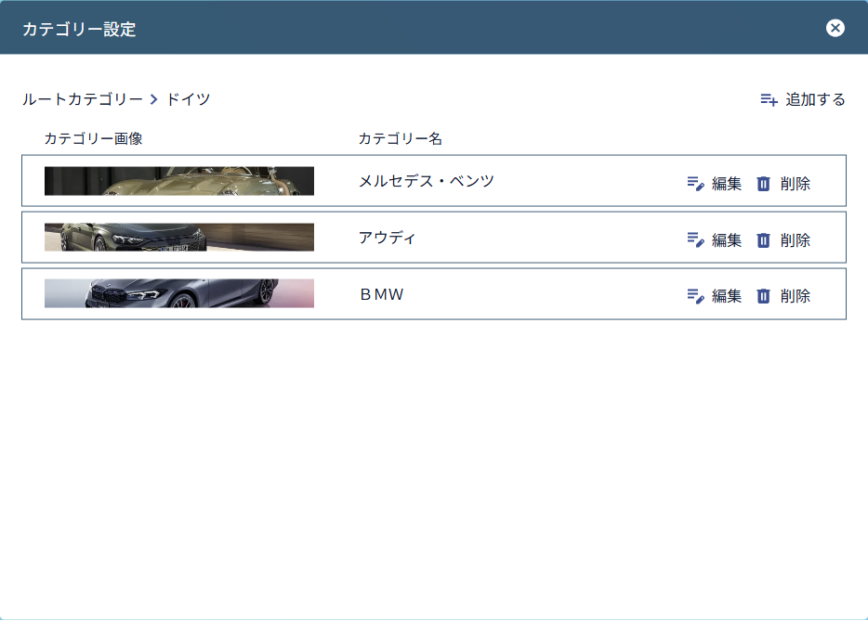Screen dimensions: 868x620
Task: Click edit icon for アウディ
Action: (x=695, y=239)
